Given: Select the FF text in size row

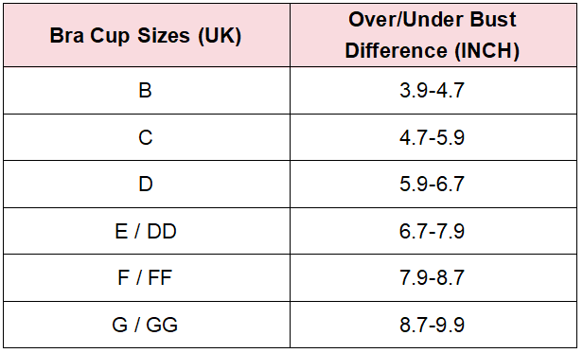Looking at the screenshot, I should [160, 278].
